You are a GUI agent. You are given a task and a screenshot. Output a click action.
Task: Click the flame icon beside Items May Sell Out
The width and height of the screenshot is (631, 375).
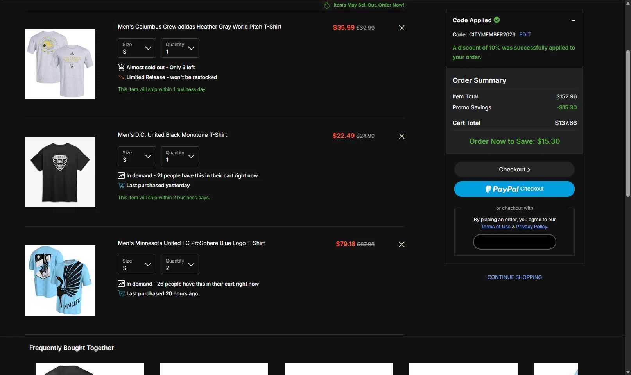pyautogui.click(x=327, y=5)
